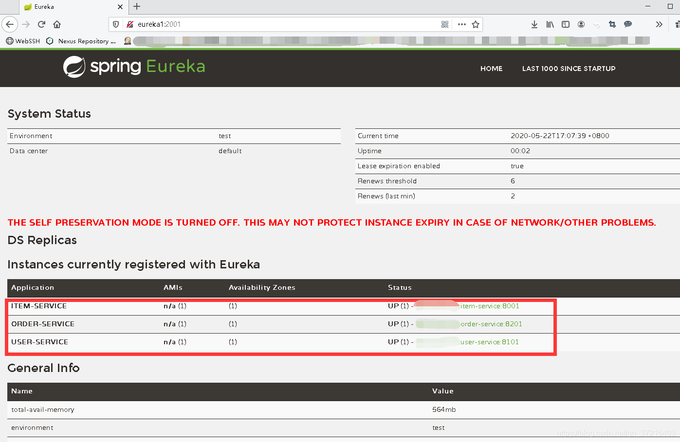Image resolution: width=680 pixels, height=442 pixels.
Task: Go to HOME in Eureka header
Action: tap(492, 69)
